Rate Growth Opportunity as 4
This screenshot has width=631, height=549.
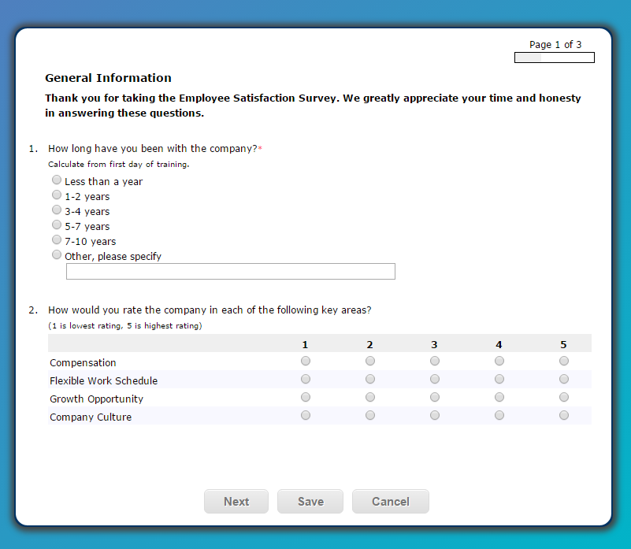pyautogui.click(x=499, y=397)
